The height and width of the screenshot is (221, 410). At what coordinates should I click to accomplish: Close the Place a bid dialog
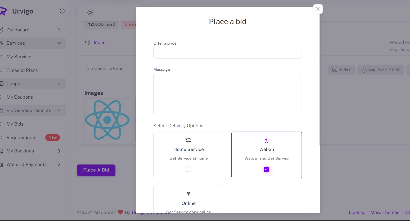point(318,9)
